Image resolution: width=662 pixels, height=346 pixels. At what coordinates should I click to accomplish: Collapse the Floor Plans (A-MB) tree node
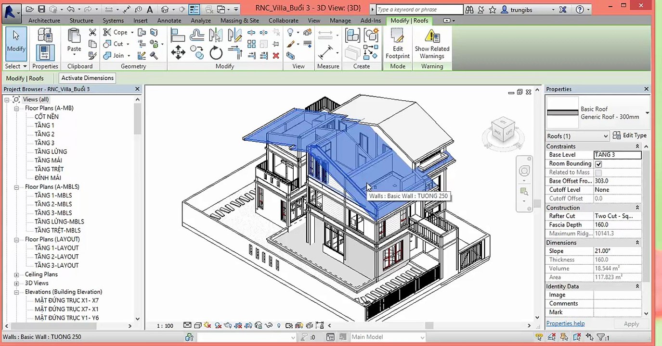(16, 109)
